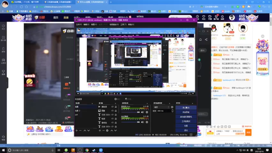272x153 pixels.
Task: Click the 启动虚拟摄像机 virtual camera button
Action: pyautogui.click(x=186, y=117)
